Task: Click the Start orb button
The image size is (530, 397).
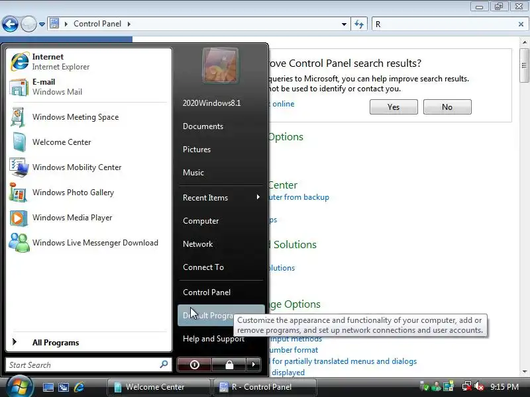Action: (19, 387)
